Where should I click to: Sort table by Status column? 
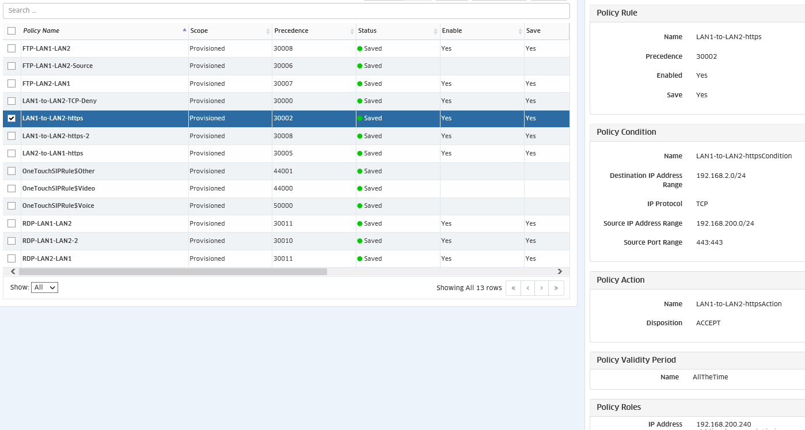(x=367, y=31)
